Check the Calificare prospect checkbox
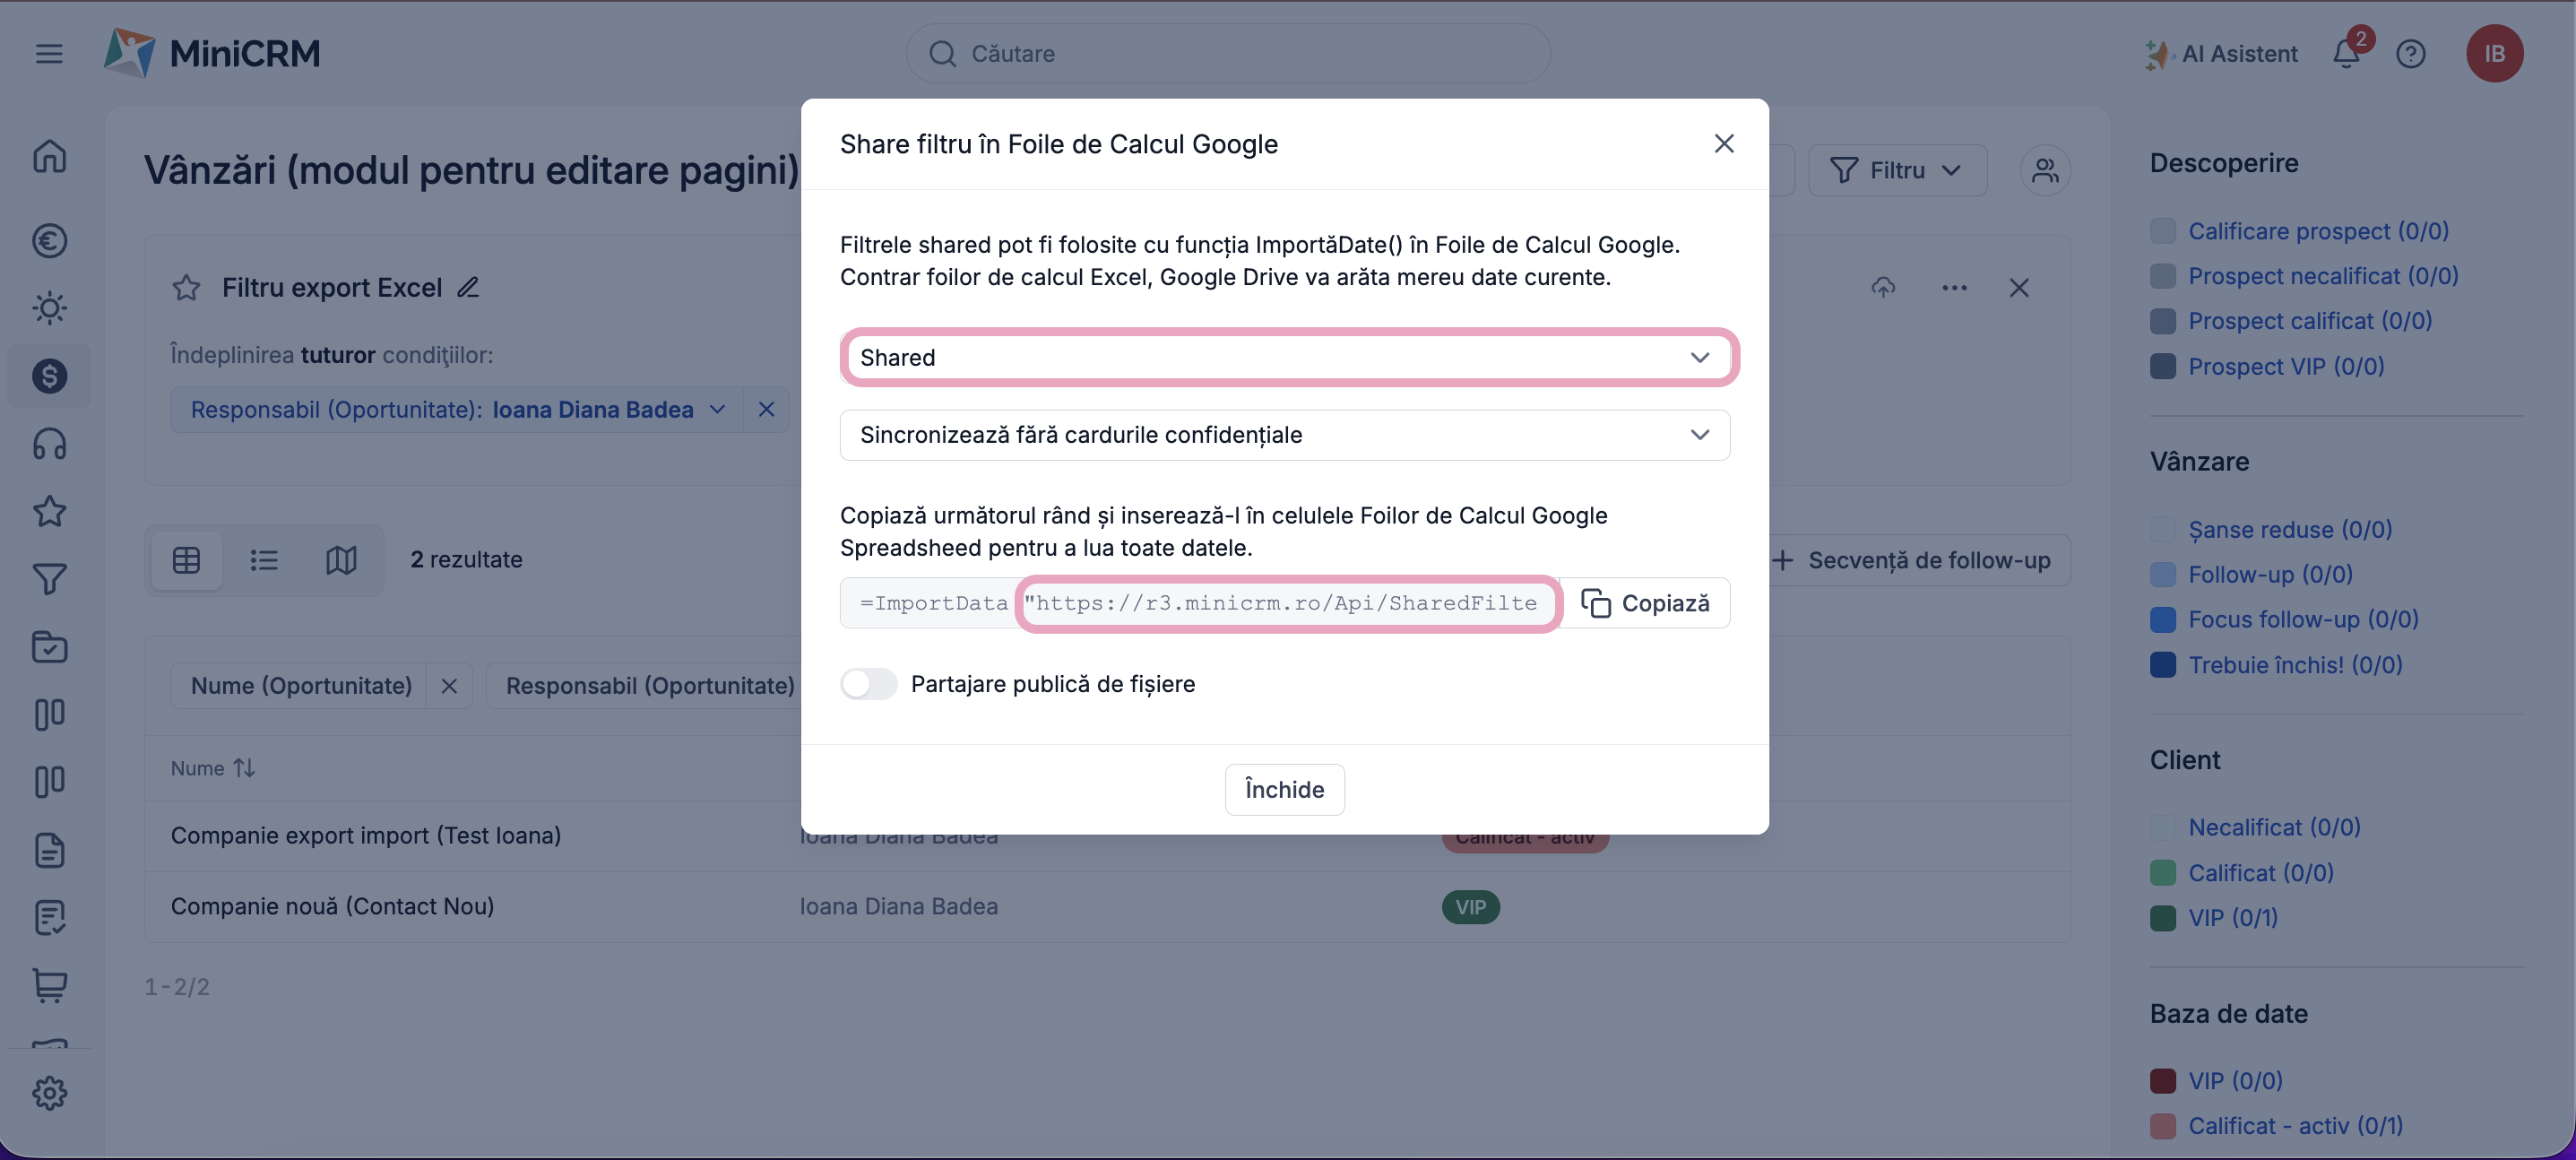 2162,231
